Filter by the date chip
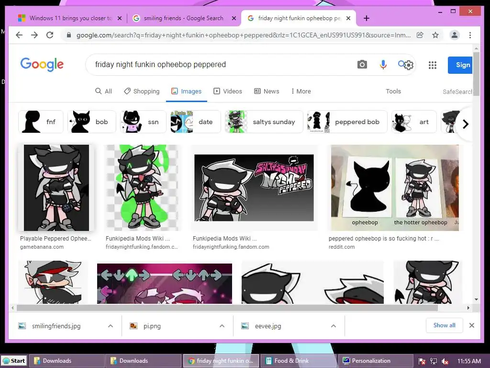 tap(196, 122)
